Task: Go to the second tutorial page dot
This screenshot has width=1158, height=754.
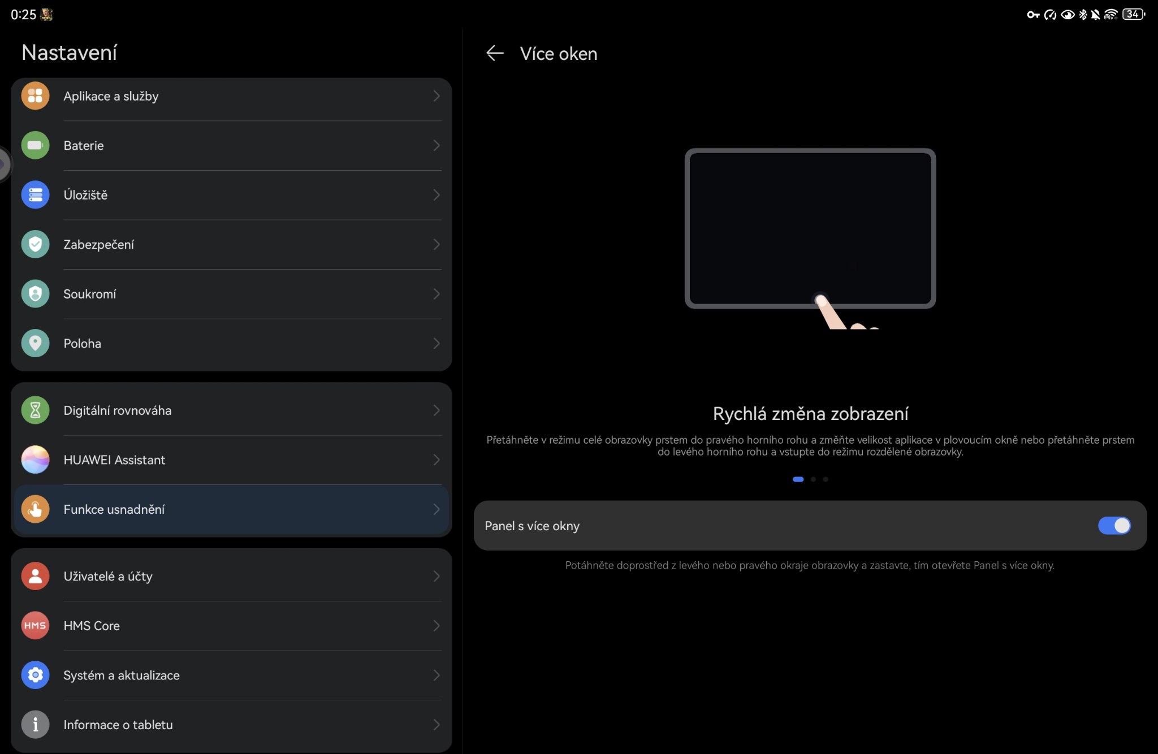Action: (813, 479)
